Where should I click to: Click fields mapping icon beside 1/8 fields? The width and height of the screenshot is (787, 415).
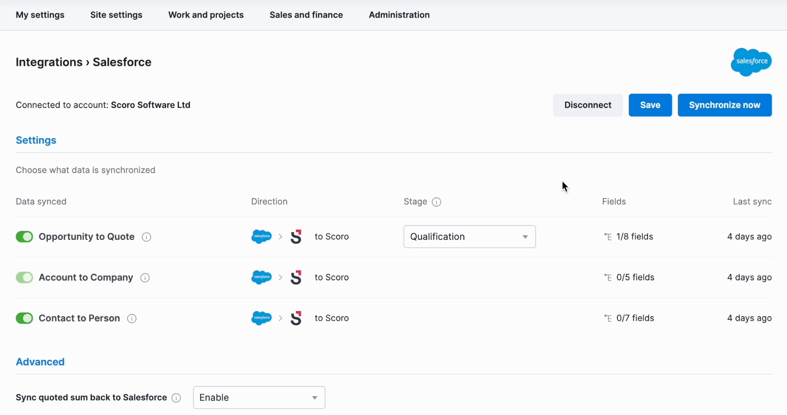click(x=608, y=237)
